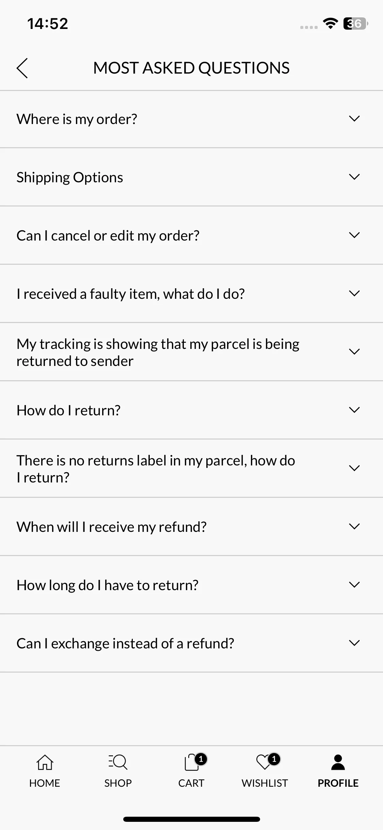Expand the faulty item question chevron
The width and height of the screenshot is (383, 830).
[x=354, y=293]
